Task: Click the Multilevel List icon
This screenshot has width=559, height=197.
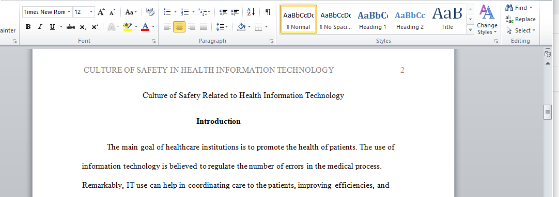Action: coord(203,12)
